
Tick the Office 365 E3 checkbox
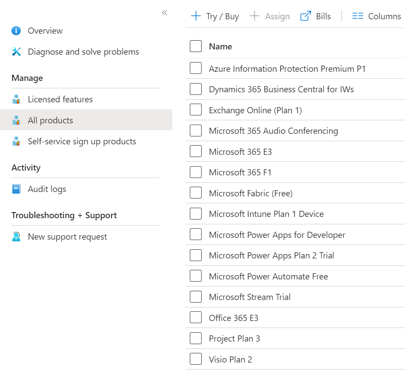click(x=196, y=317)
